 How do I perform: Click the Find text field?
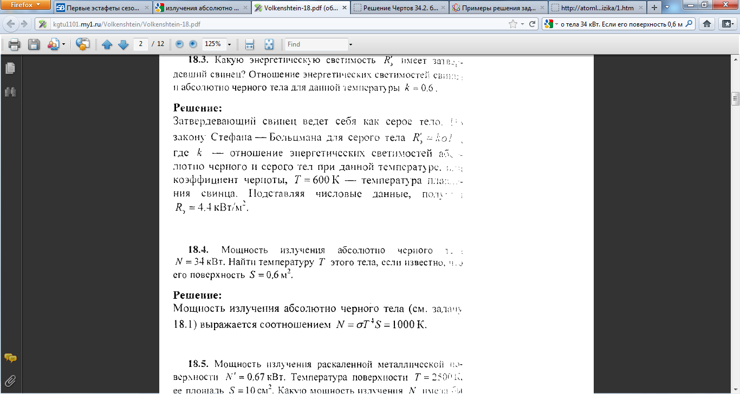pyautogui.click(x=316, y=44)
